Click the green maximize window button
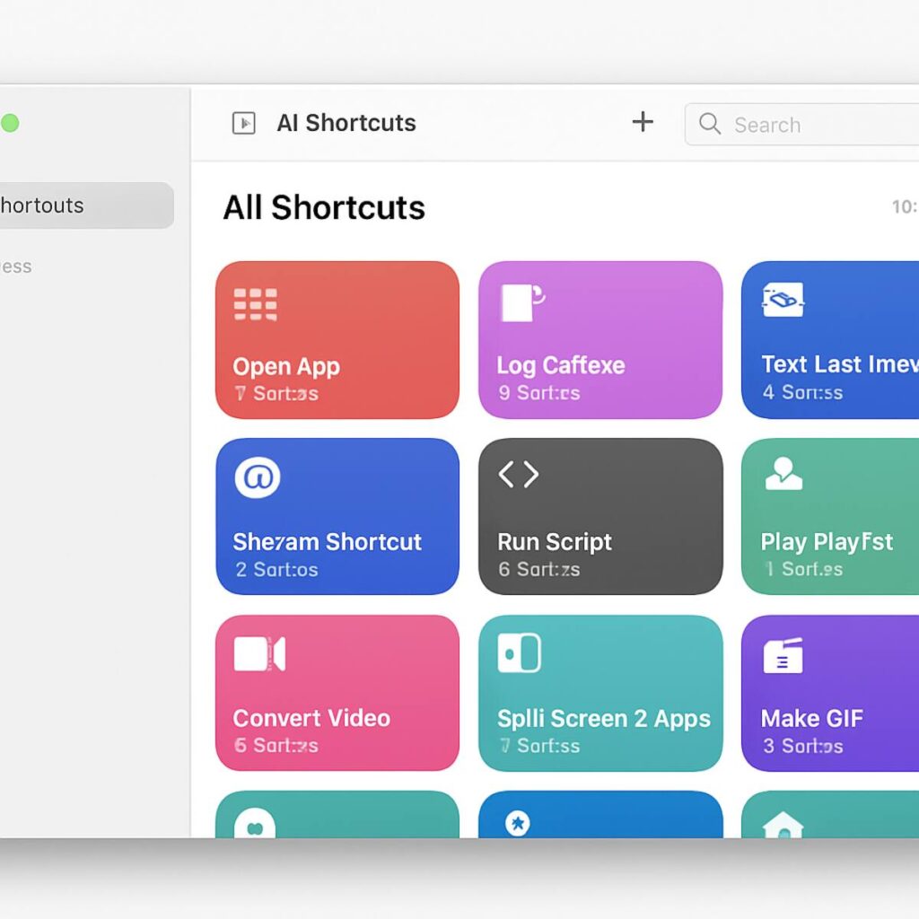 pyautogui.click(x=9, y=123)
